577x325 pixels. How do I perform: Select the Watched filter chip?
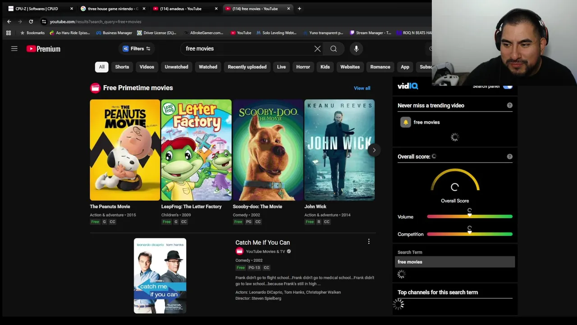[208, 67]
